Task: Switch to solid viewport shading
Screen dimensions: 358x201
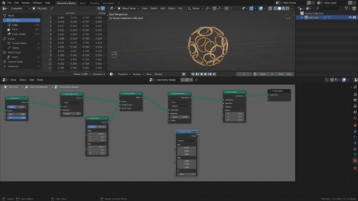Action: (x=279, y=8)
